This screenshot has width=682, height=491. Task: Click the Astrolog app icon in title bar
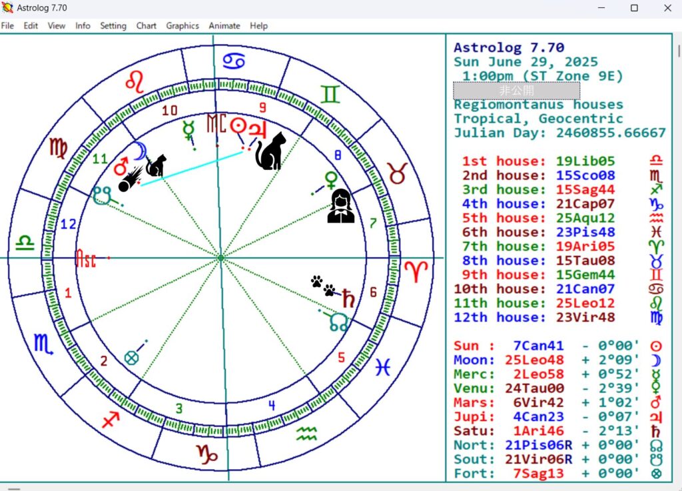coord(8,8)
